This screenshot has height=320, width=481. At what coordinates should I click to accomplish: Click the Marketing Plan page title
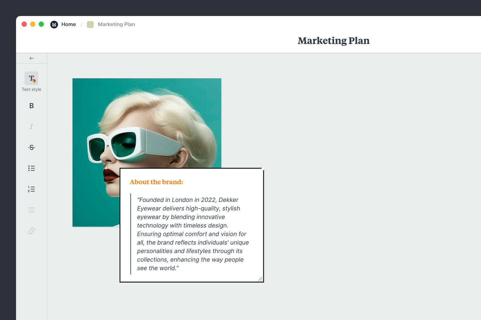coord(333,41)
